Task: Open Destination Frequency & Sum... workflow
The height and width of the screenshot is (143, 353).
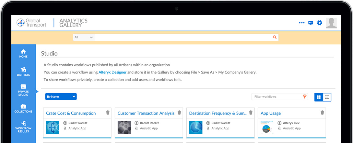Action: [x=218, y=113]
